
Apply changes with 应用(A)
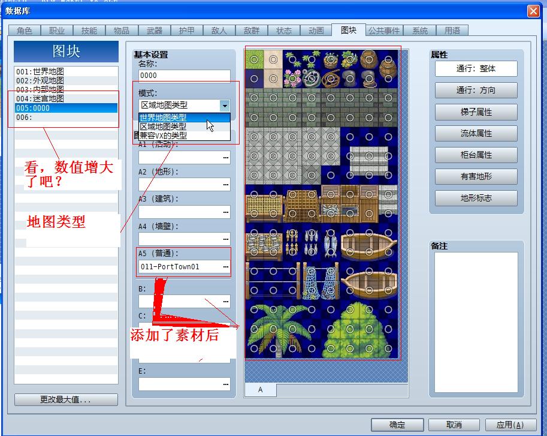coord(510,425)
